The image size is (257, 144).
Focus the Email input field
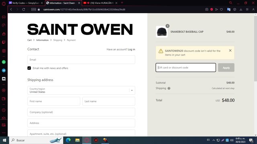pyautogui.click(x=81, y=60)
